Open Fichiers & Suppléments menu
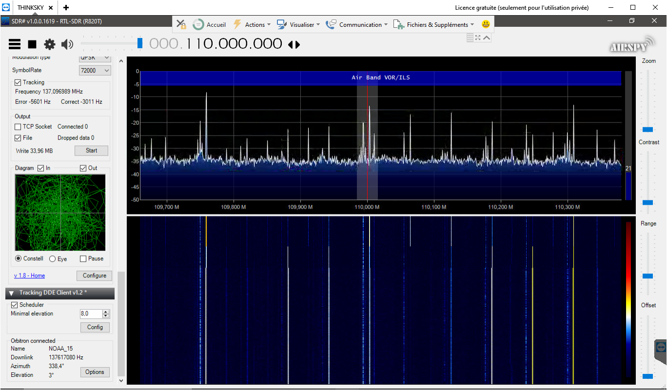Image resolution: width=667 pixels, height=390 pixels. pyautogui.click(x=433, y=24)
